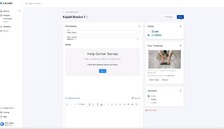The image size is (224, 129).
Task: Click the bulleted list icon in the editor
Action: click(112, 104)
